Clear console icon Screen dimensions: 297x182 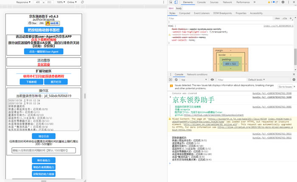click(x=176, y=80)
